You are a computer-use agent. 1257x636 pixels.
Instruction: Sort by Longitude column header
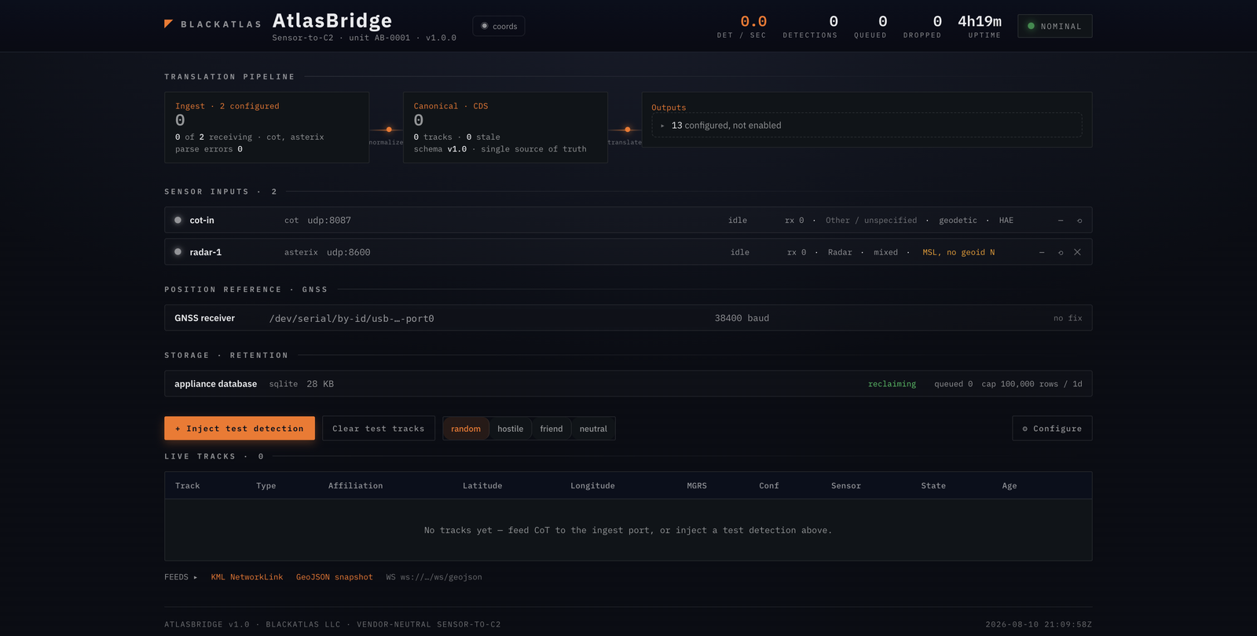click(x=593, y=486)
